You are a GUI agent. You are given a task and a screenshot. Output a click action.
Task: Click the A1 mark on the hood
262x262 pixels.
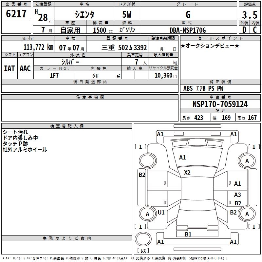click(182, 158)
